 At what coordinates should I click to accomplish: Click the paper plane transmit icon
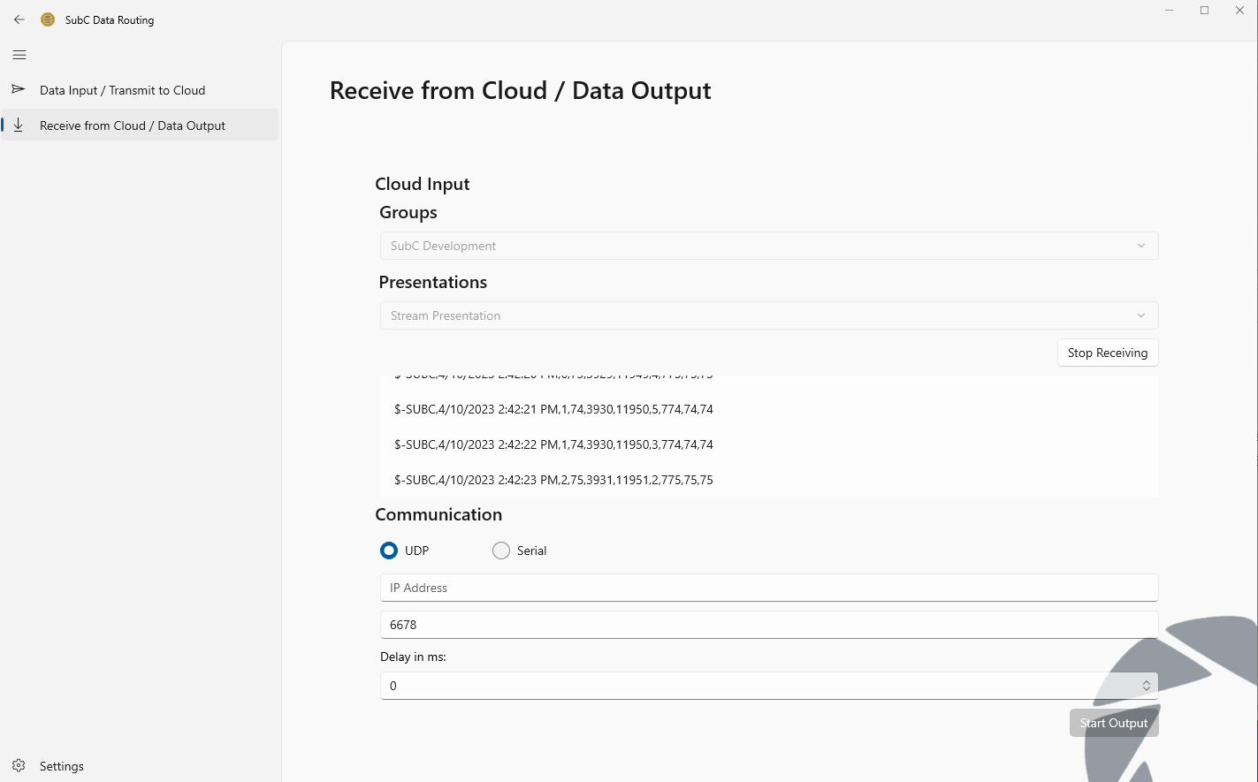pyautogui.click(x=18, y=90)
